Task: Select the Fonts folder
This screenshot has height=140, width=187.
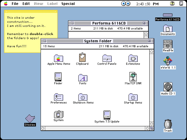Action: [x=83, y=78]
